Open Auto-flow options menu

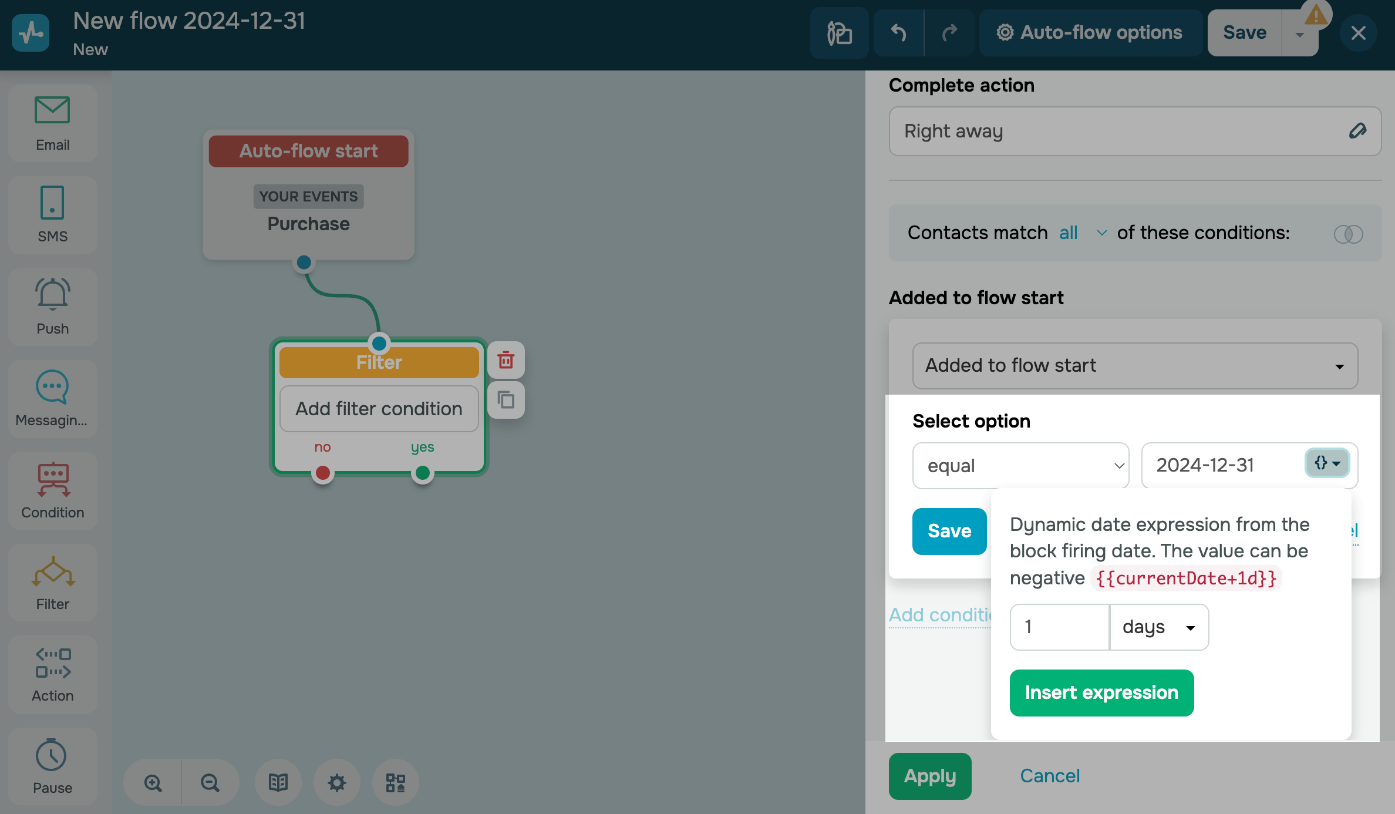(1090, 33)
